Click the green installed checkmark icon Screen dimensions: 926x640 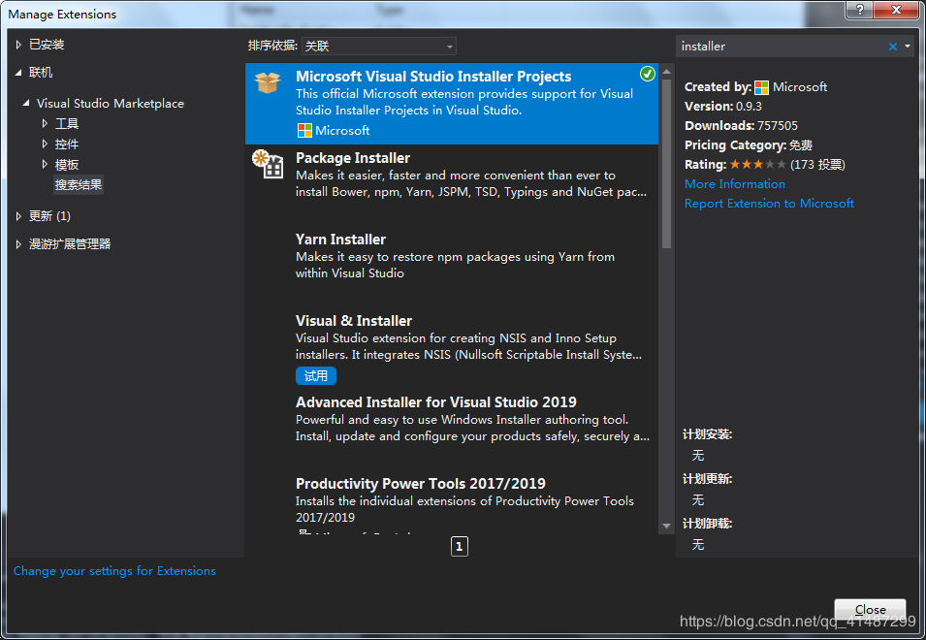pos(648,74)
